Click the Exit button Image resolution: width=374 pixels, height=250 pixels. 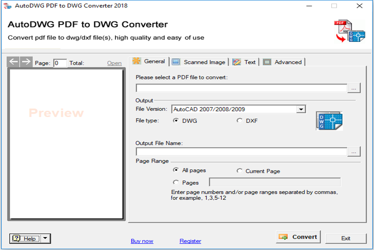pos(346,238)
